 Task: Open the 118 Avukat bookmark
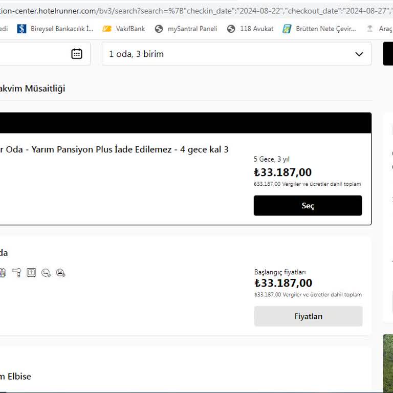click(250, 29)
